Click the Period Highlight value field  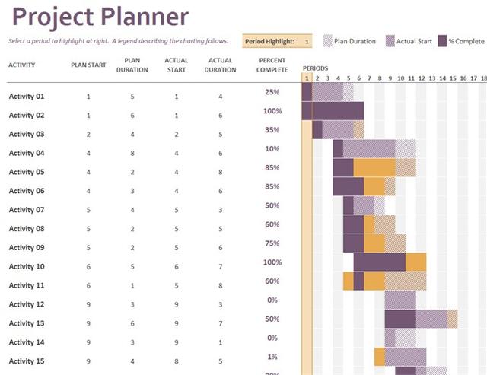(x=307, y=41)
